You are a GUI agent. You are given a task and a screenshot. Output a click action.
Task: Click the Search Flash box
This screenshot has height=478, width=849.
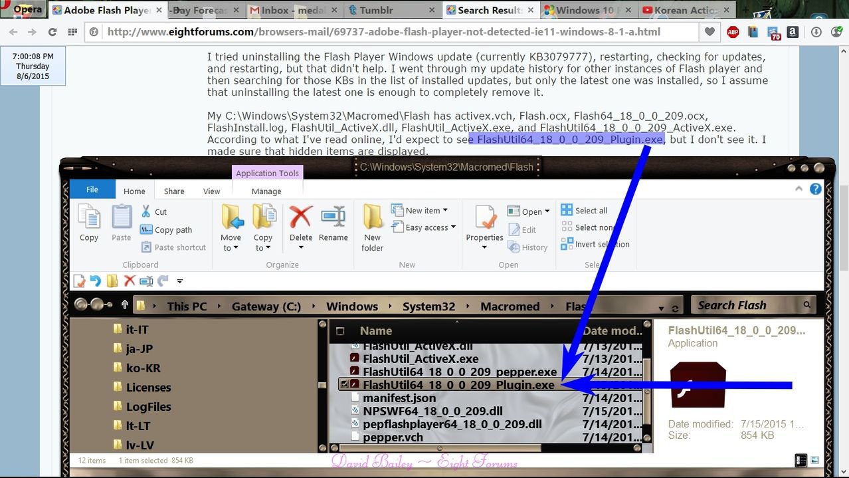pyautogui.click(x=753, y=305)
